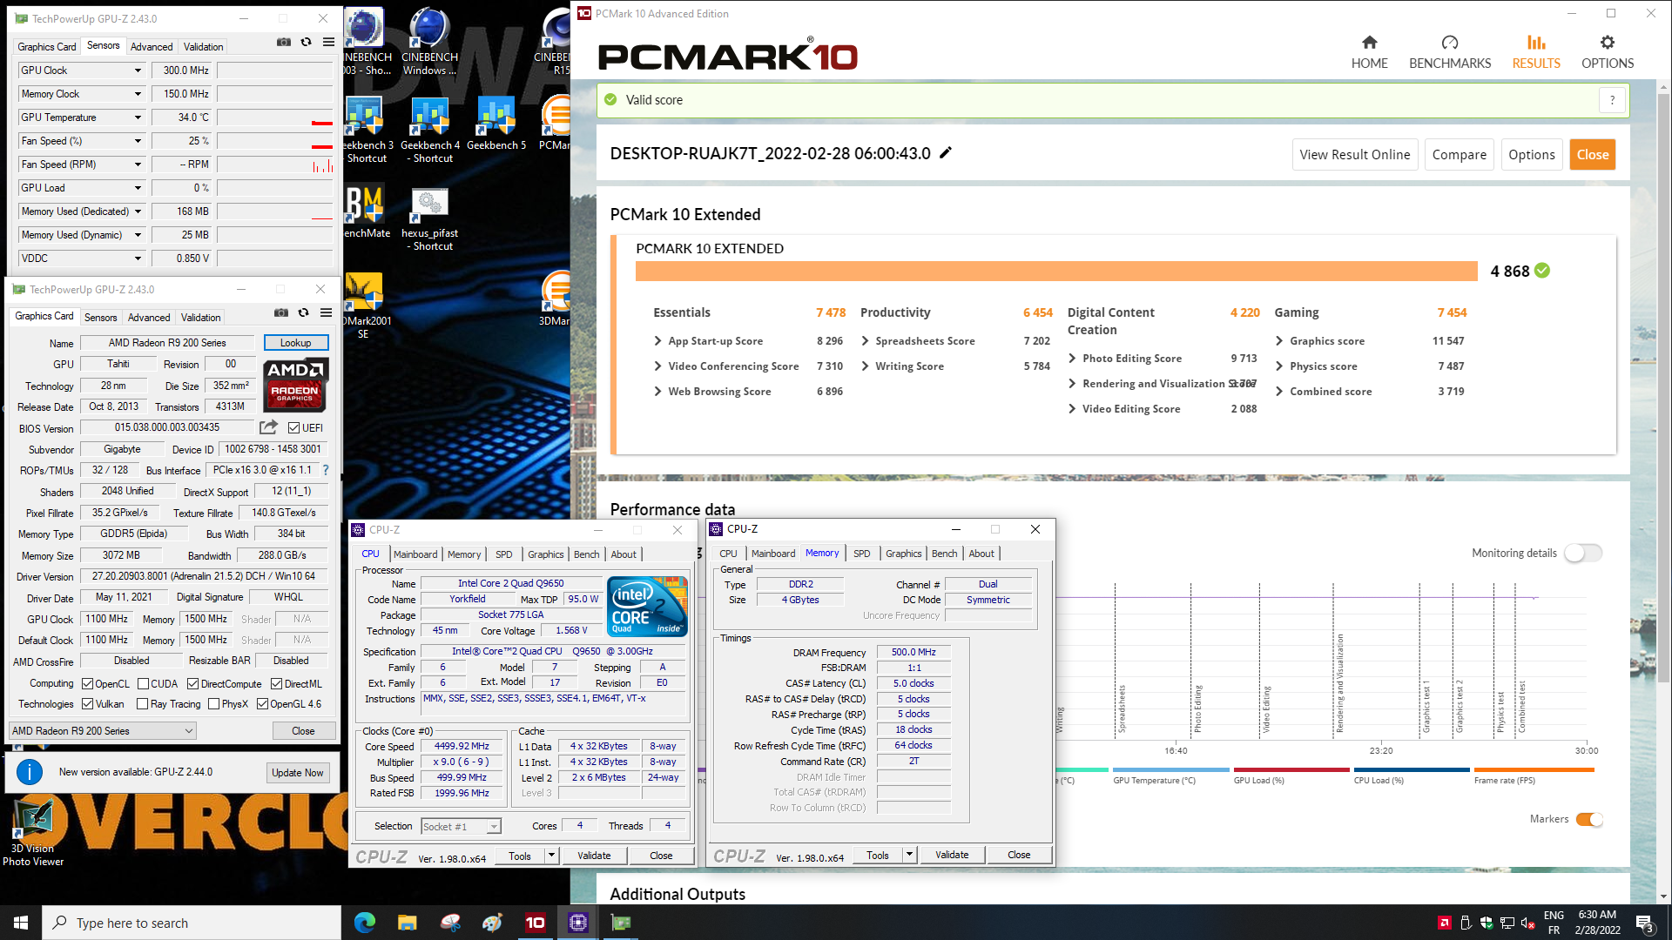
Task: Click GPU Temperature sensor graph
Action: tap(275, 117)
